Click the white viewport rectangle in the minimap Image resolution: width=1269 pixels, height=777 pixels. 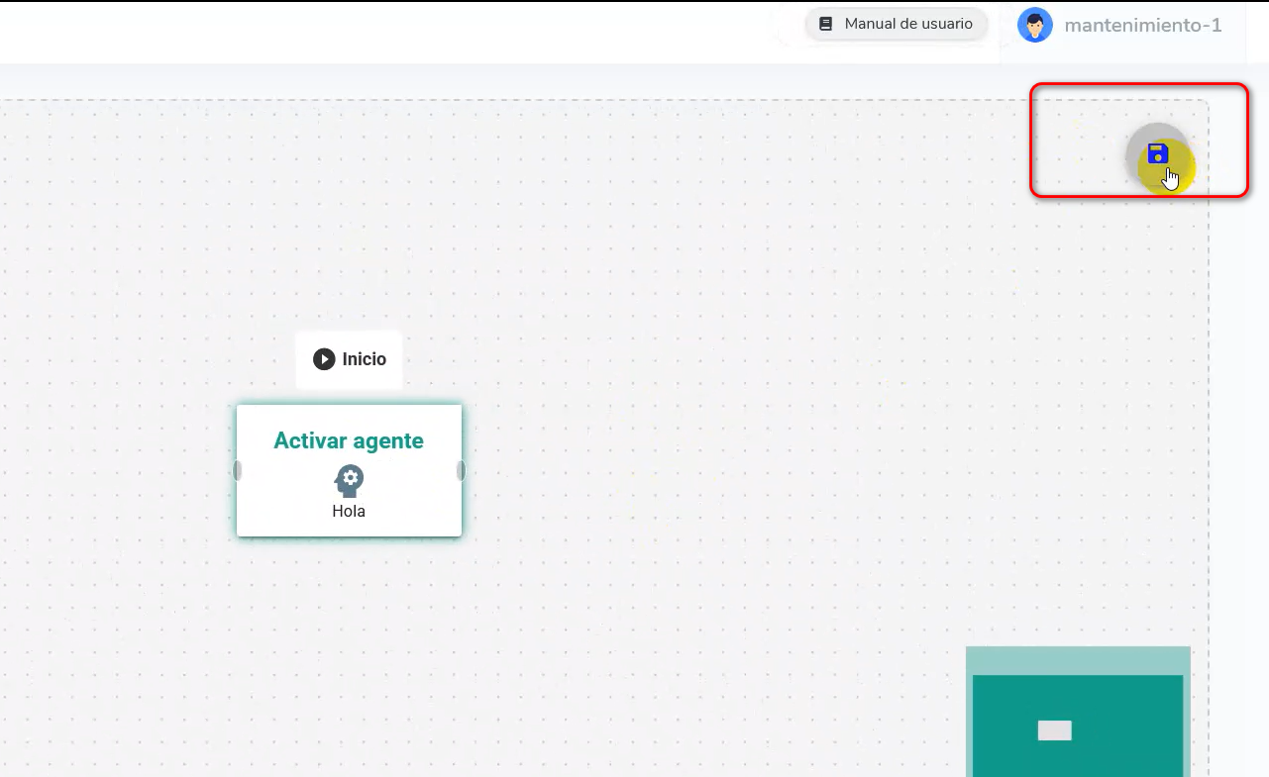click(x=1054, y=730)
